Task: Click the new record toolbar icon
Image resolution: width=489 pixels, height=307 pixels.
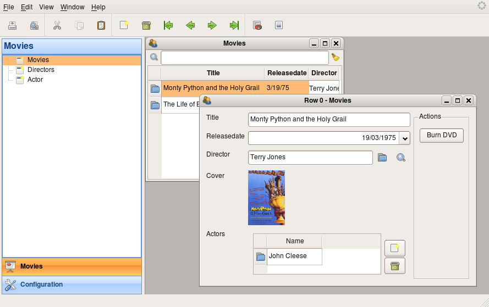Action: coord(124,25)
